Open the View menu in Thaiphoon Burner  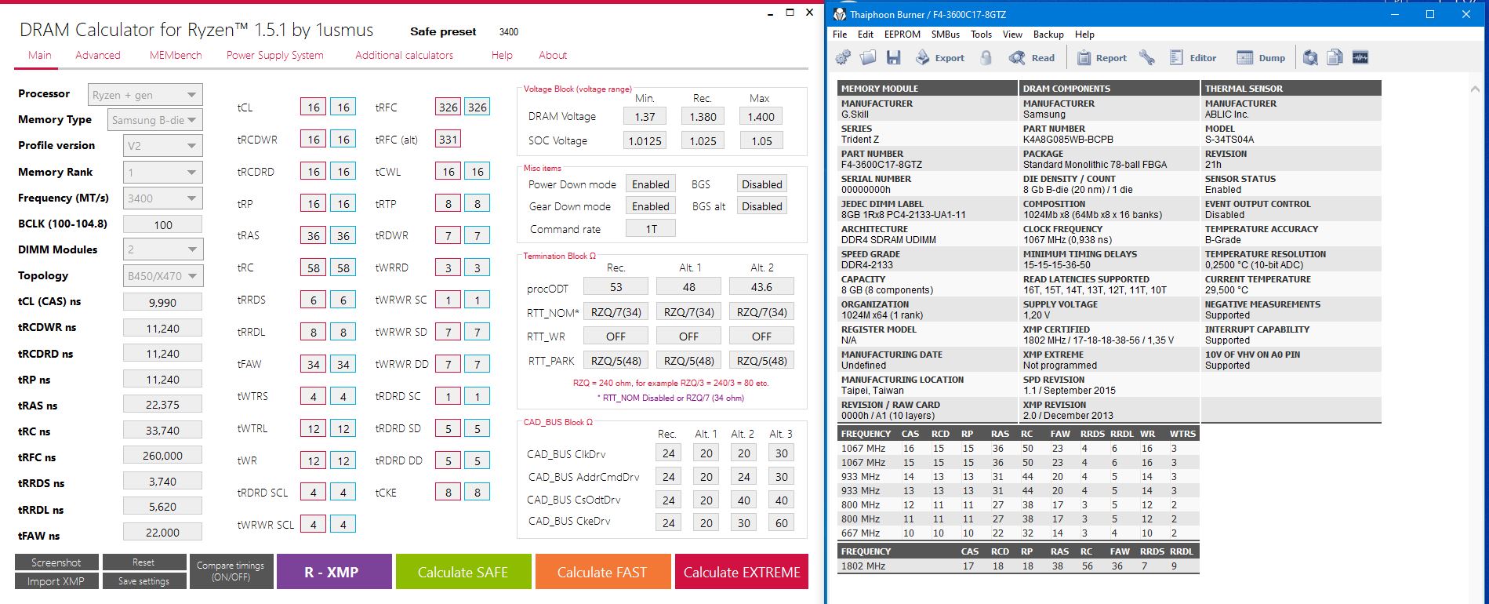pyautogui.click(x=1012, y=35)
